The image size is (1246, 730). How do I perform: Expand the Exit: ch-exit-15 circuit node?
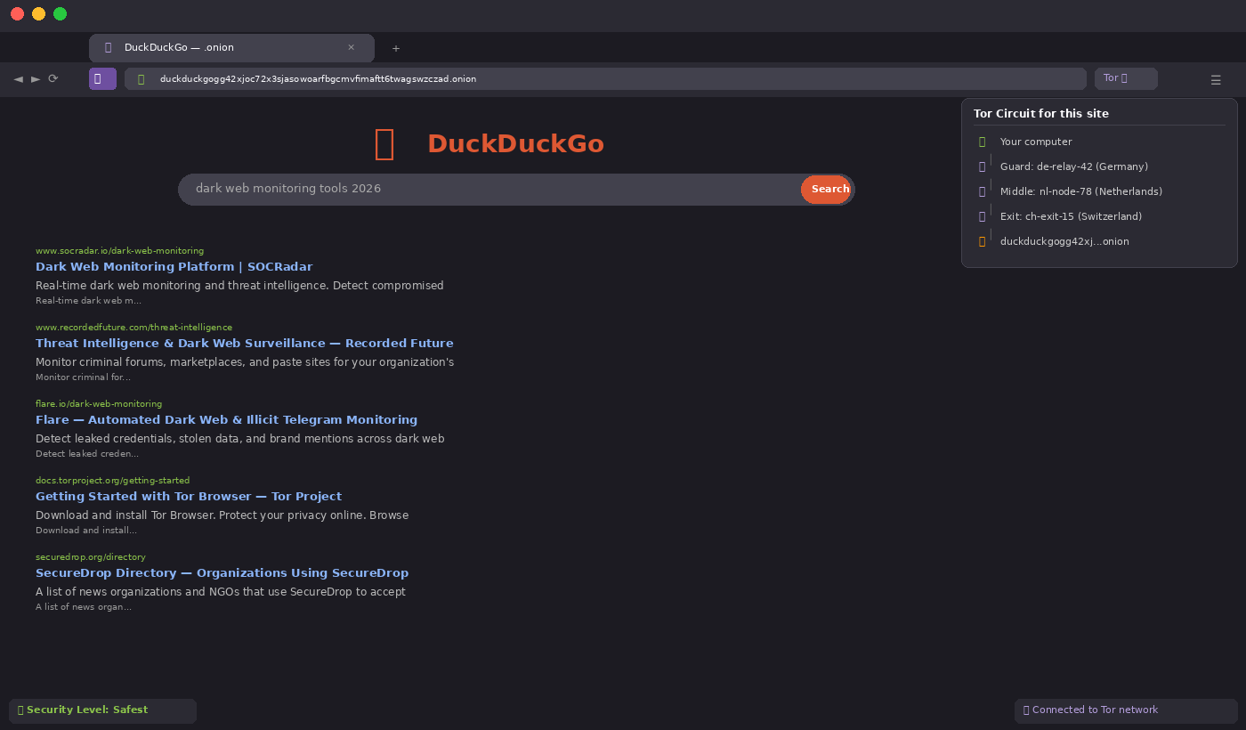(1071, 216)
